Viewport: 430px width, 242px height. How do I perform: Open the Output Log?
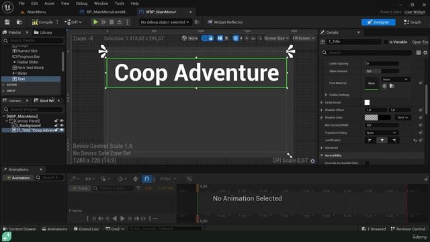pos(86,229)
